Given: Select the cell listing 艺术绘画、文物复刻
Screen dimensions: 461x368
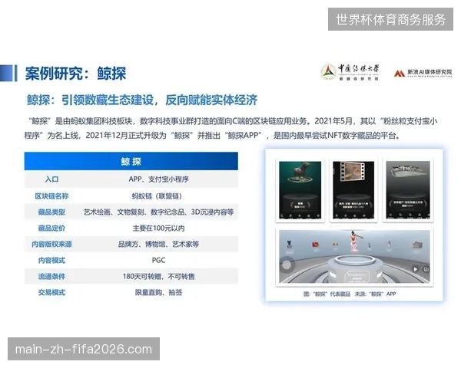Looking at the screenshot, I should (x=158, y=212).
